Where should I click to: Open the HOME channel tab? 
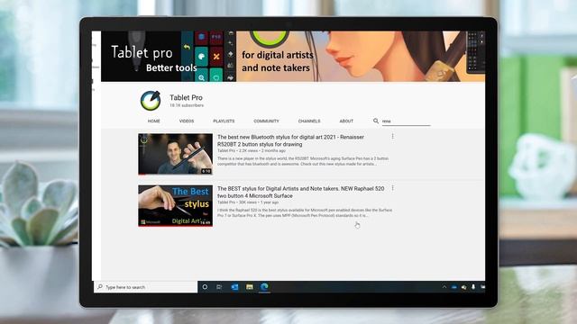(154, 121)
